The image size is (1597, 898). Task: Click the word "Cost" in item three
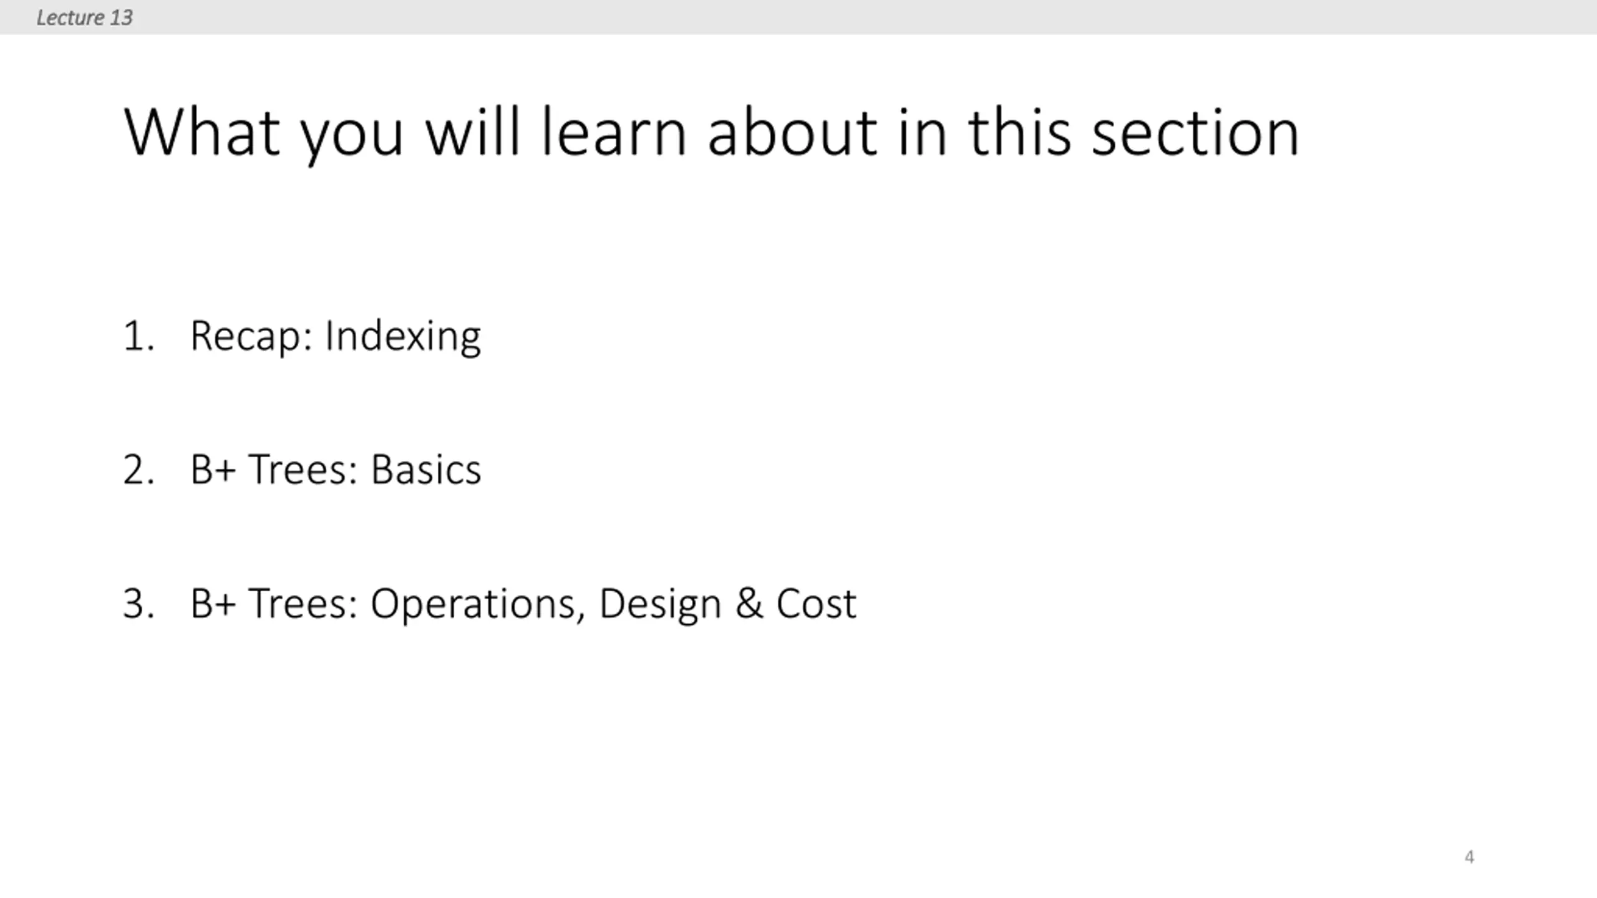tap(816, 604)
